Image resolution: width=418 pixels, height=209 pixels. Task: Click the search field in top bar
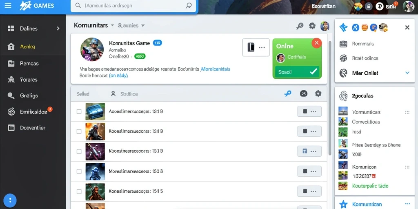[x=133, y=6]
